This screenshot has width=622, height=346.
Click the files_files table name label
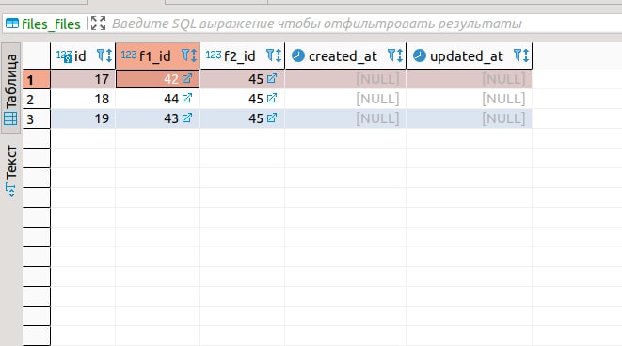pos(51,24)
